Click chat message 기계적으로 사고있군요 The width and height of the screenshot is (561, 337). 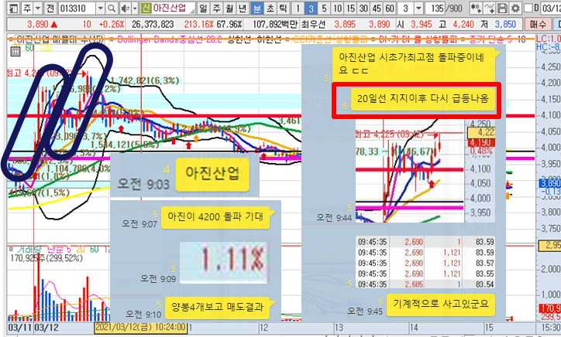pyautogui.click(x=440, y=304)
